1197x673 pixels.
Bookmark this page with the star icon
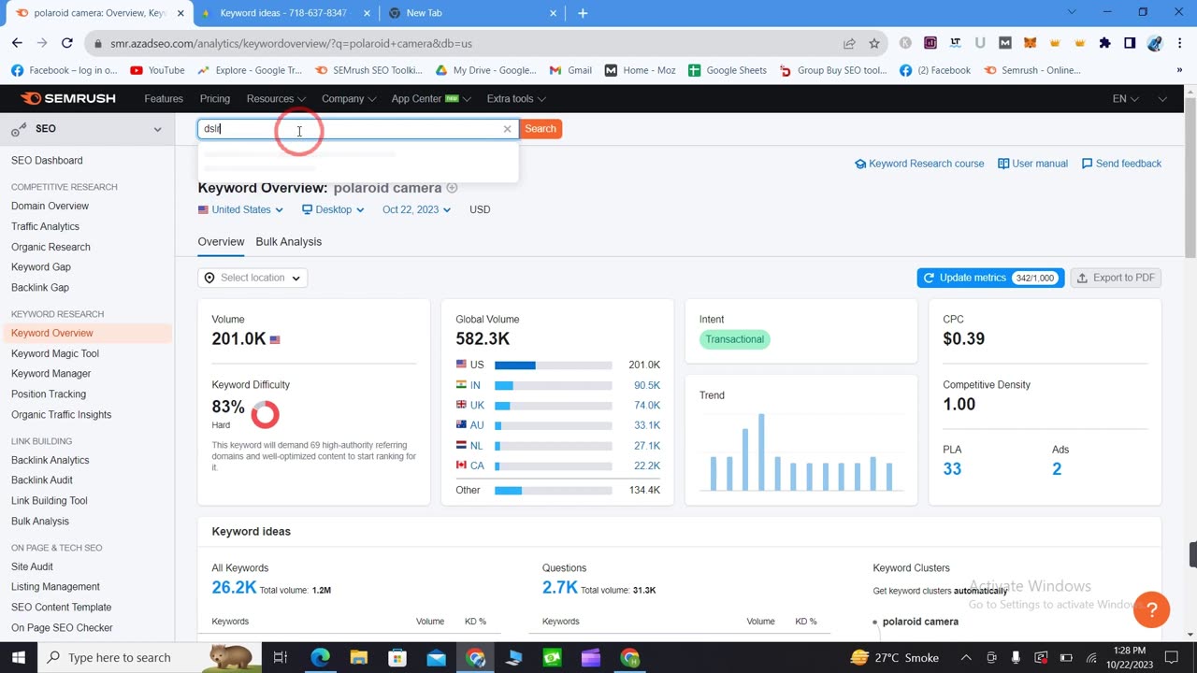874,43
